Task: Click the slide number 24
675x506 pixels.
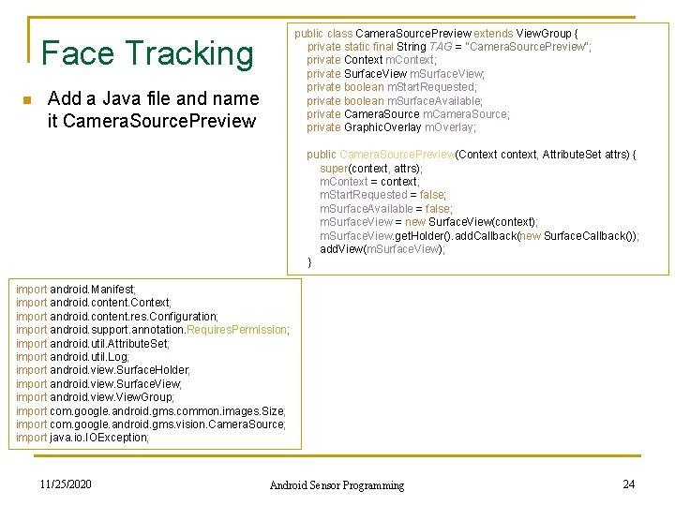Action: [628, 484]
